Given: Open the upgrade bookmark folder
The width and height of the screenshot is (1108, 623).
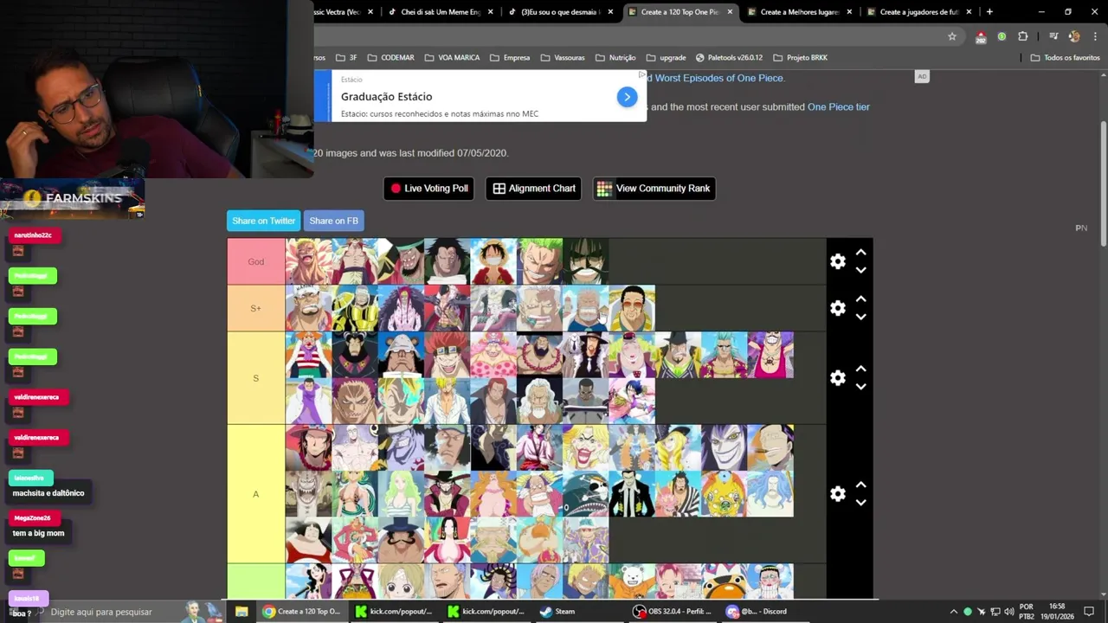Looking at the screenshot, I should tap(666, 57).
